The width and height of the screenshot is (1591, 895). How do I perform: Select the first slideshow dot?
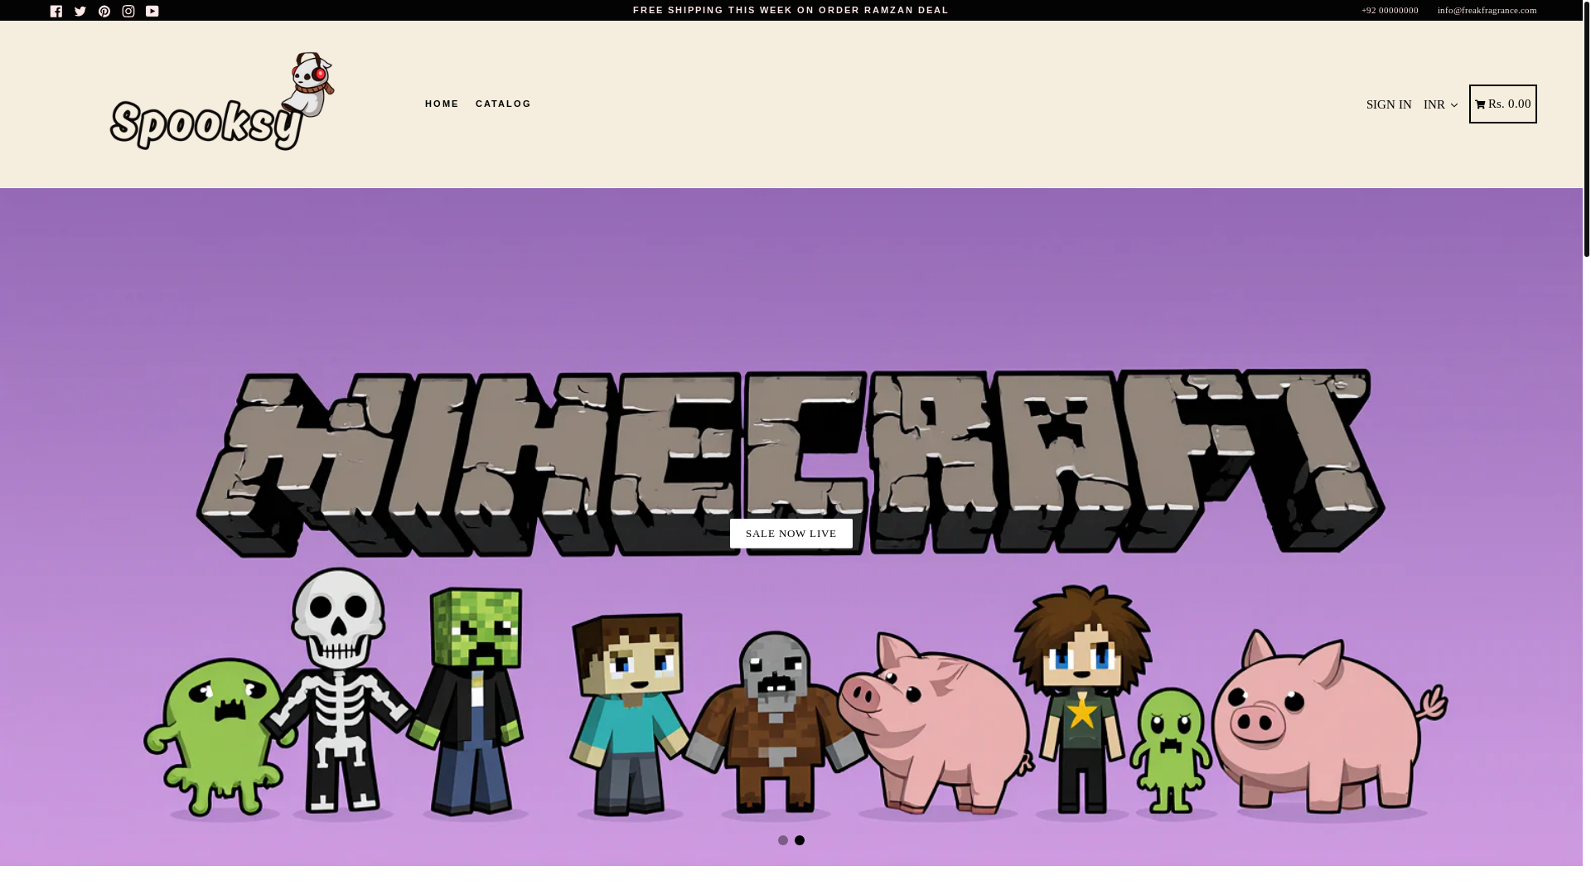pyautogui.click(x=783, y=840)
